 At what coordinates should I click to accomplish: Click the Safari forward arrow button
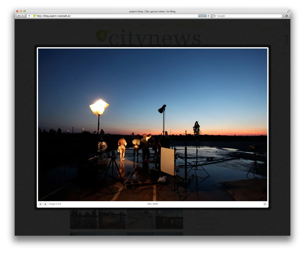(23, 16)
